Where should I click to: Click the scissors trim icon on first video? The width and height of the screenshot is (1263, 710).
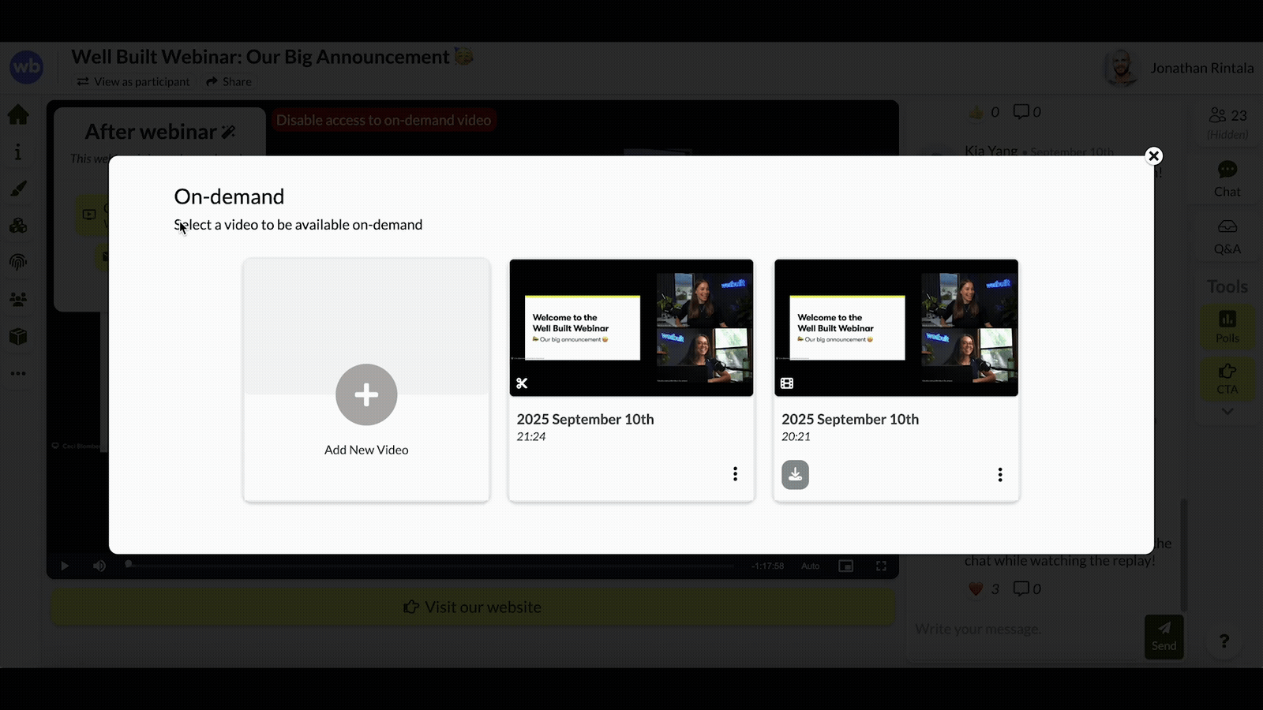tap(523, 383)
